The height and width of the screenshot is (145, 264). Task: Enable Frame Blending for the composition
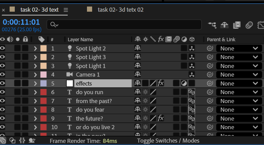[x=236, y=25]
